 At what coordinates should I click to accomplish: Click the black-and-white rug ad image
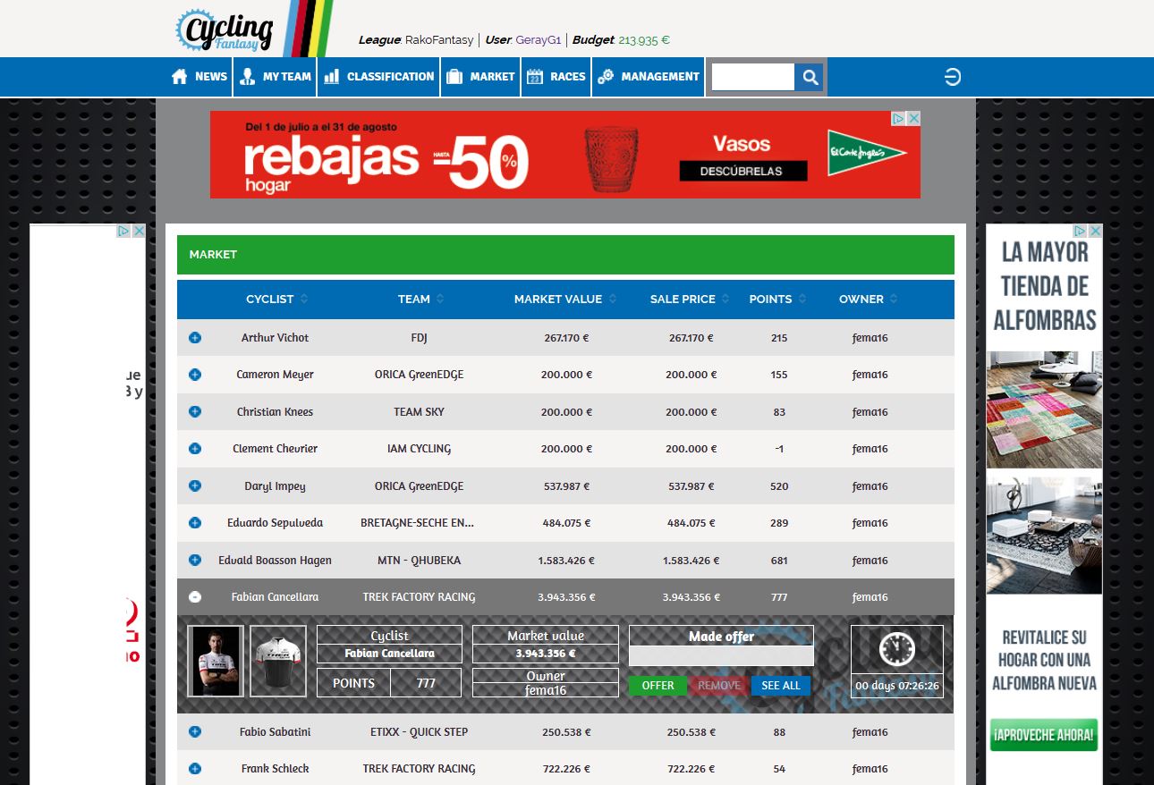[1044, 535]
